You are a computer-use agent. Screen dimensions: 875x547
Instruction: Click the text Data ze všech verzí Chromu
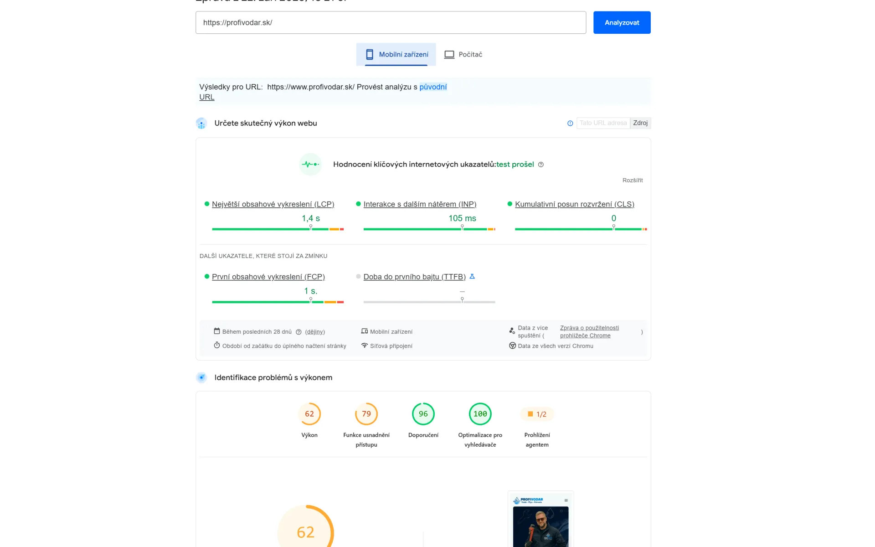pos(556,346)
